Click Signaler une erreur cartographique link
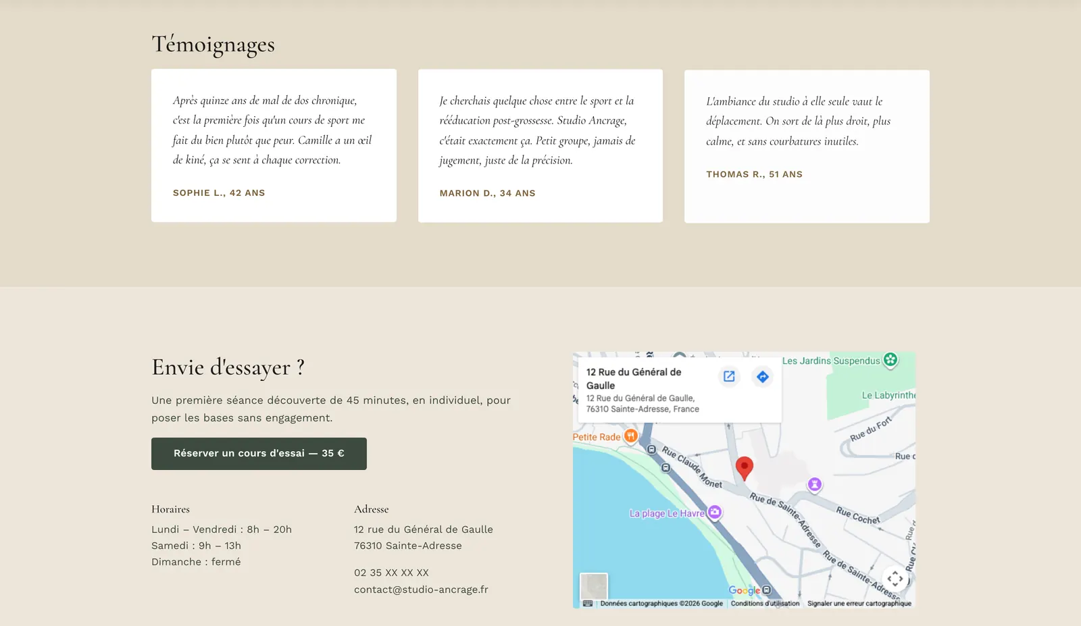Image resolution: width=1081 pixels, height=626 pixels. (859, 604)
